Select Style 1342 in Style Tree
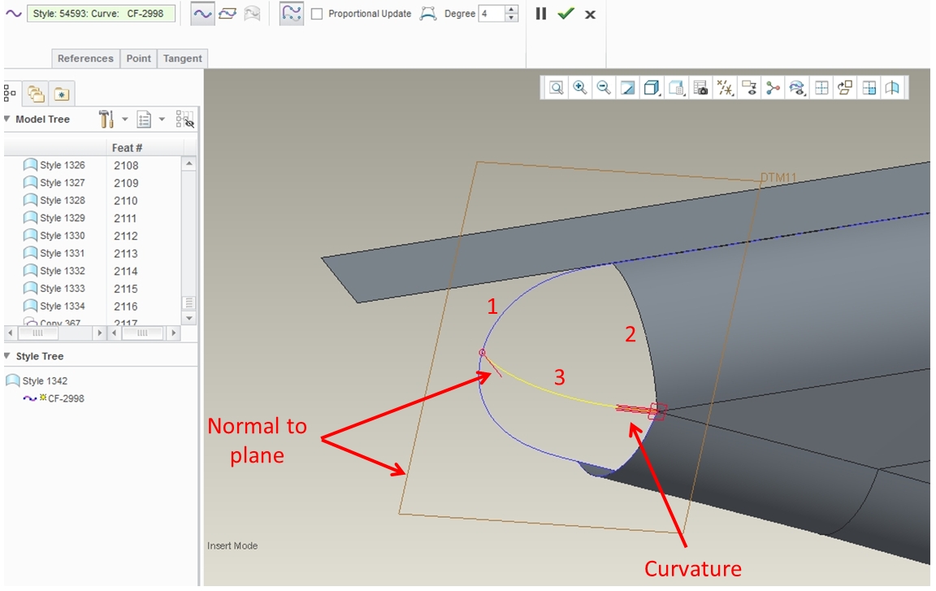Image resolution: width=936 pixels, height=591 pixels. pyautogui.click(x=37, y=381)
